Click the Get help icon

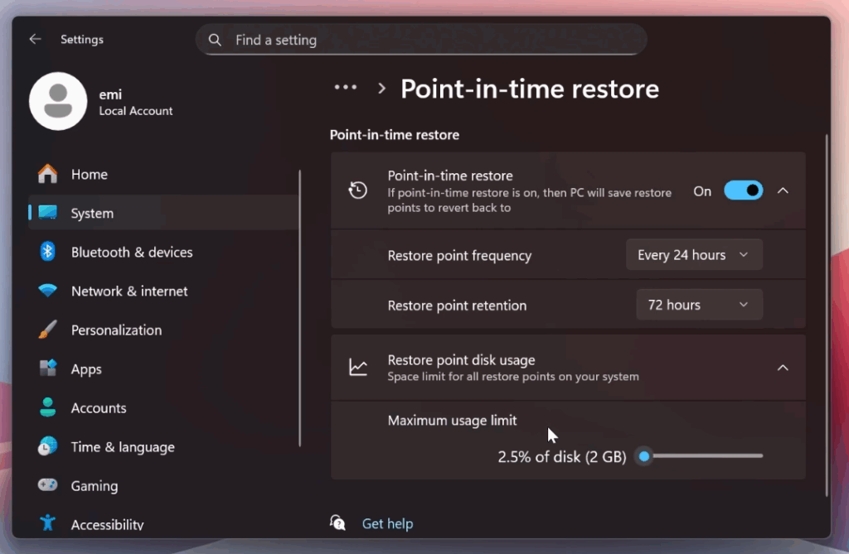click(x=337, y=523)
